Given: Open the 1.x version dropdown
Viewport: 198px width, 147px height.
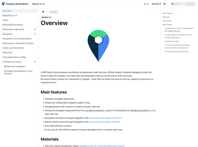Looking at the screenshot, I should pos(146,4).
